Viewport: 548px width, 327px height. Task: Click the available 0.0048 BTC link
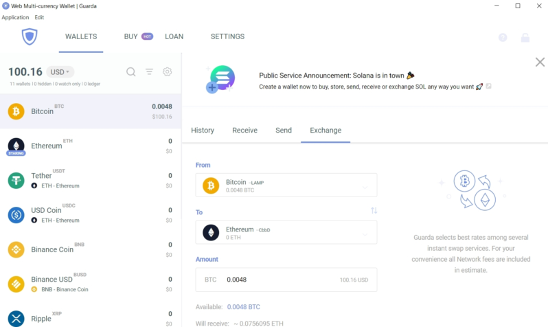[x=244, y=307]
